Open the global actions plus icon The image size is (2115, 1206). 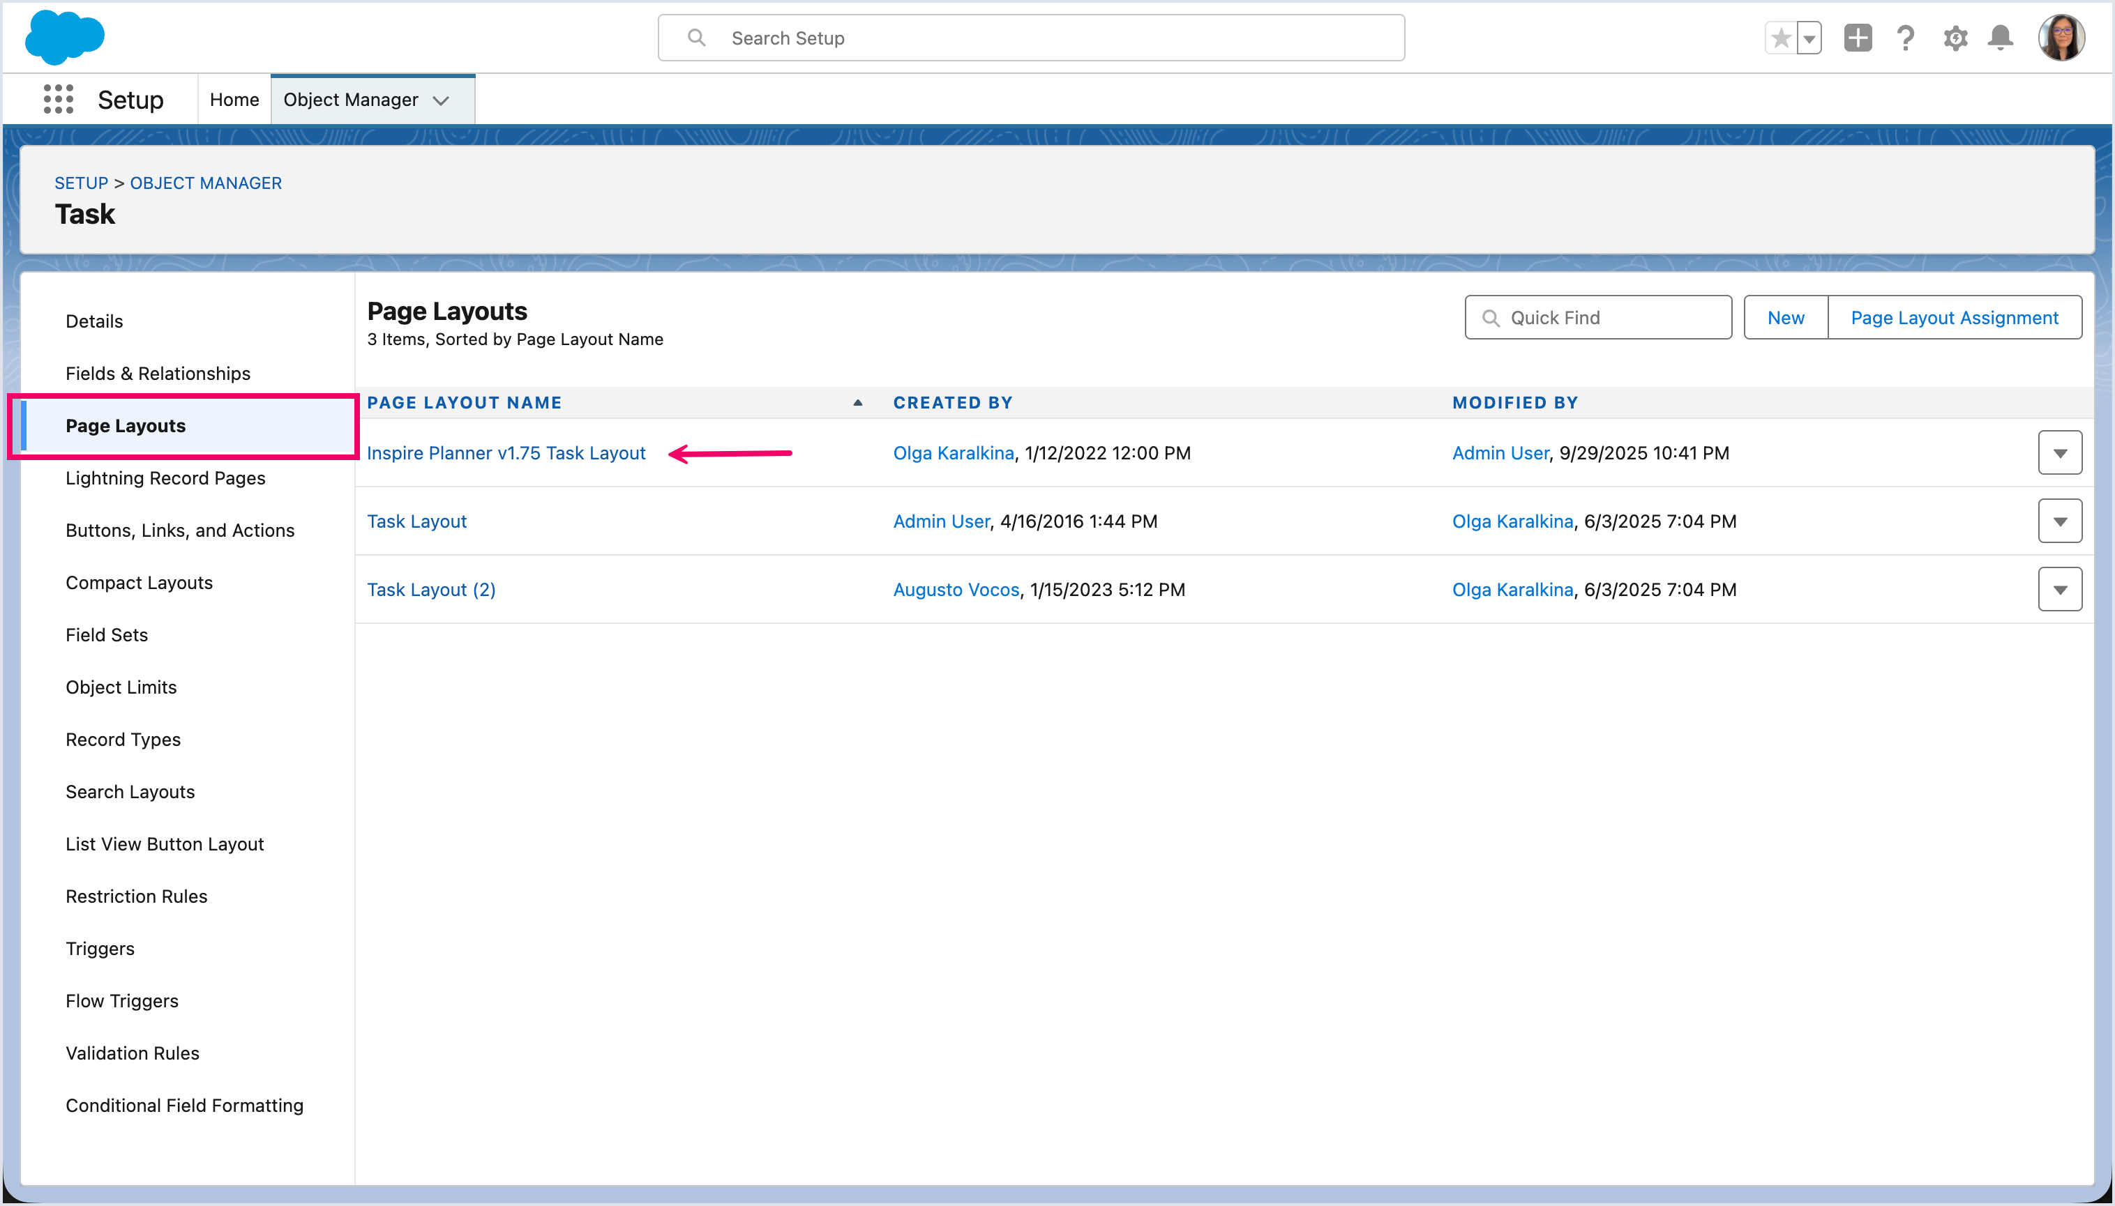[1858, 38]
